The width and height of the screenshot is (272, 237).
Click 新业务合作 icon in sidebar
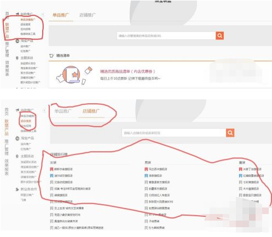pos(17,189)
